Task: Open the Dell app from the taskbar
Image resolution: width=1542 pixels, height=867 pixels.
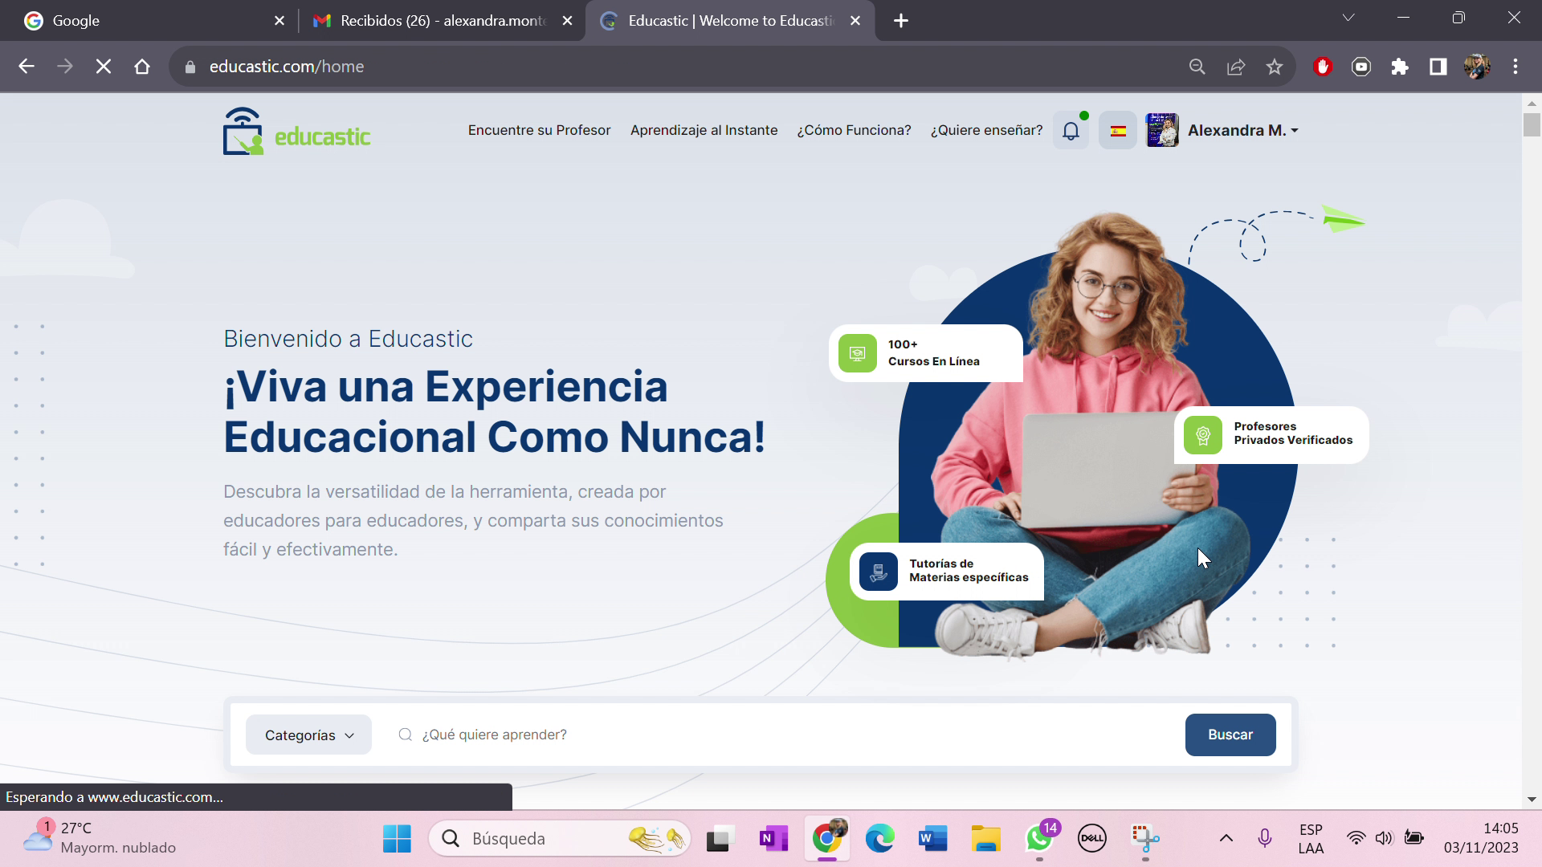Action: click(x=1092, y=839)
